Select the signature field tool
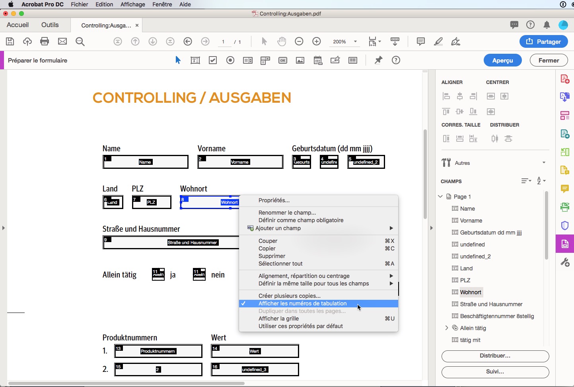 (x=335, y=61)
